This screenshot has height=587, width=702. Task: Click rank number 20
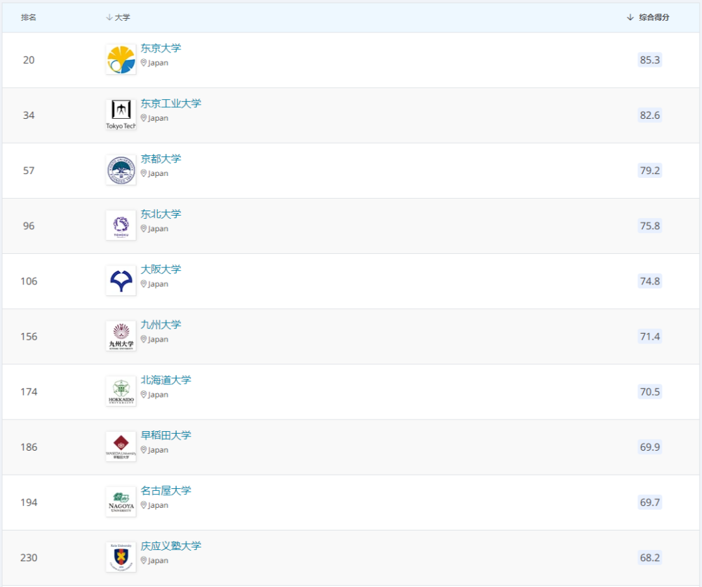coord(29,60)
